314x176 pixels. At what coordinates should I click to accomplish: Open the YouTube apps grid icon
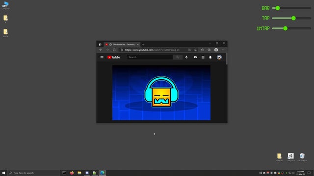(x=203, y=57)
